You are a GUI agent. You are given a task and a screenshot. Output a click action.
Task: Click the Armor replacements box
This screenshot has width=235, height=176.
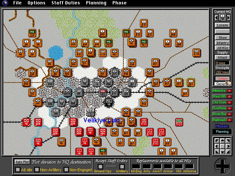[x=168, y=166]
